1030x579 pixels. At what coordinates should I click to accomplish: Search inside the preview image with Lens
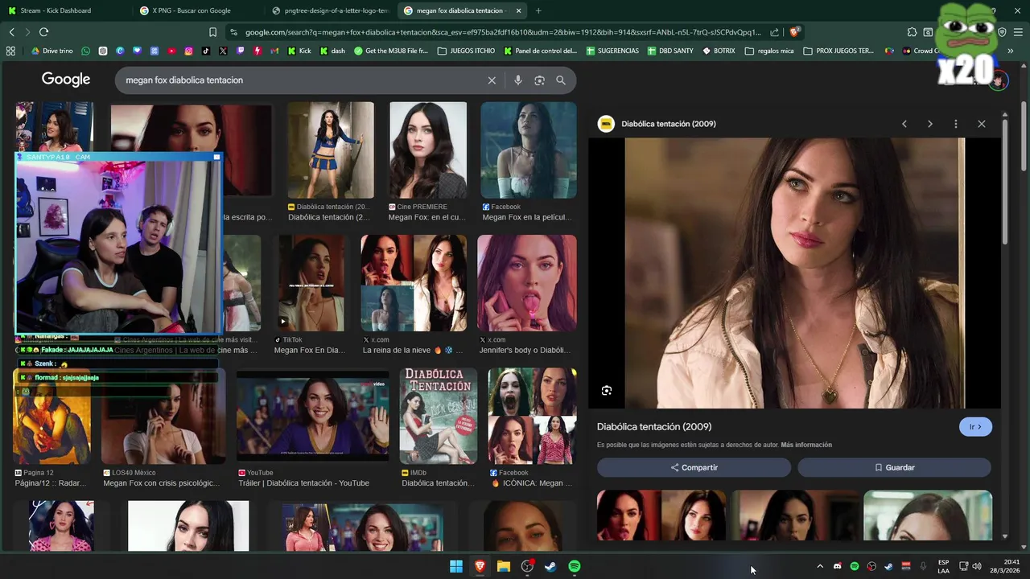[x=607, y=391]
